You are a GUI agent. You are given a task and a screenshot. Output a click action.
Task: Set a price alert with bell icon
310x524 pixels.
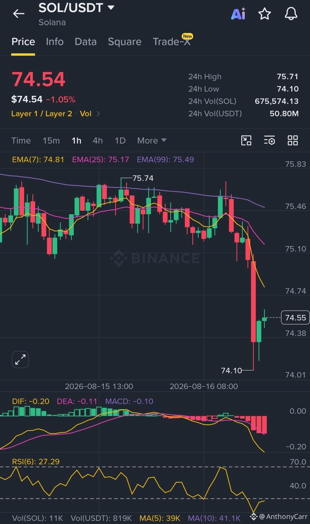tap(291, 13)
